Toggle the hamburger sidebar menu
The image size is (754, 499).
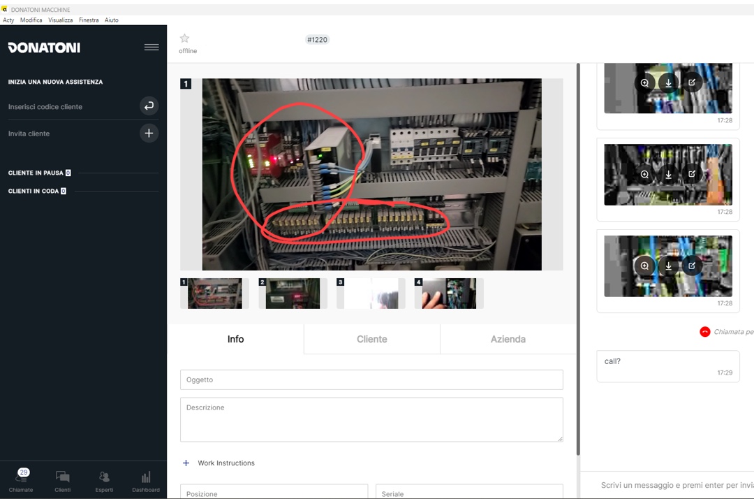151,48
